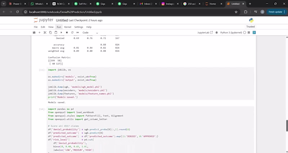This screenshot has width=288, height=153.
Task: Interrupt the kernel with the stop icon
Action: pyautogui.click(x=67, y=32)
